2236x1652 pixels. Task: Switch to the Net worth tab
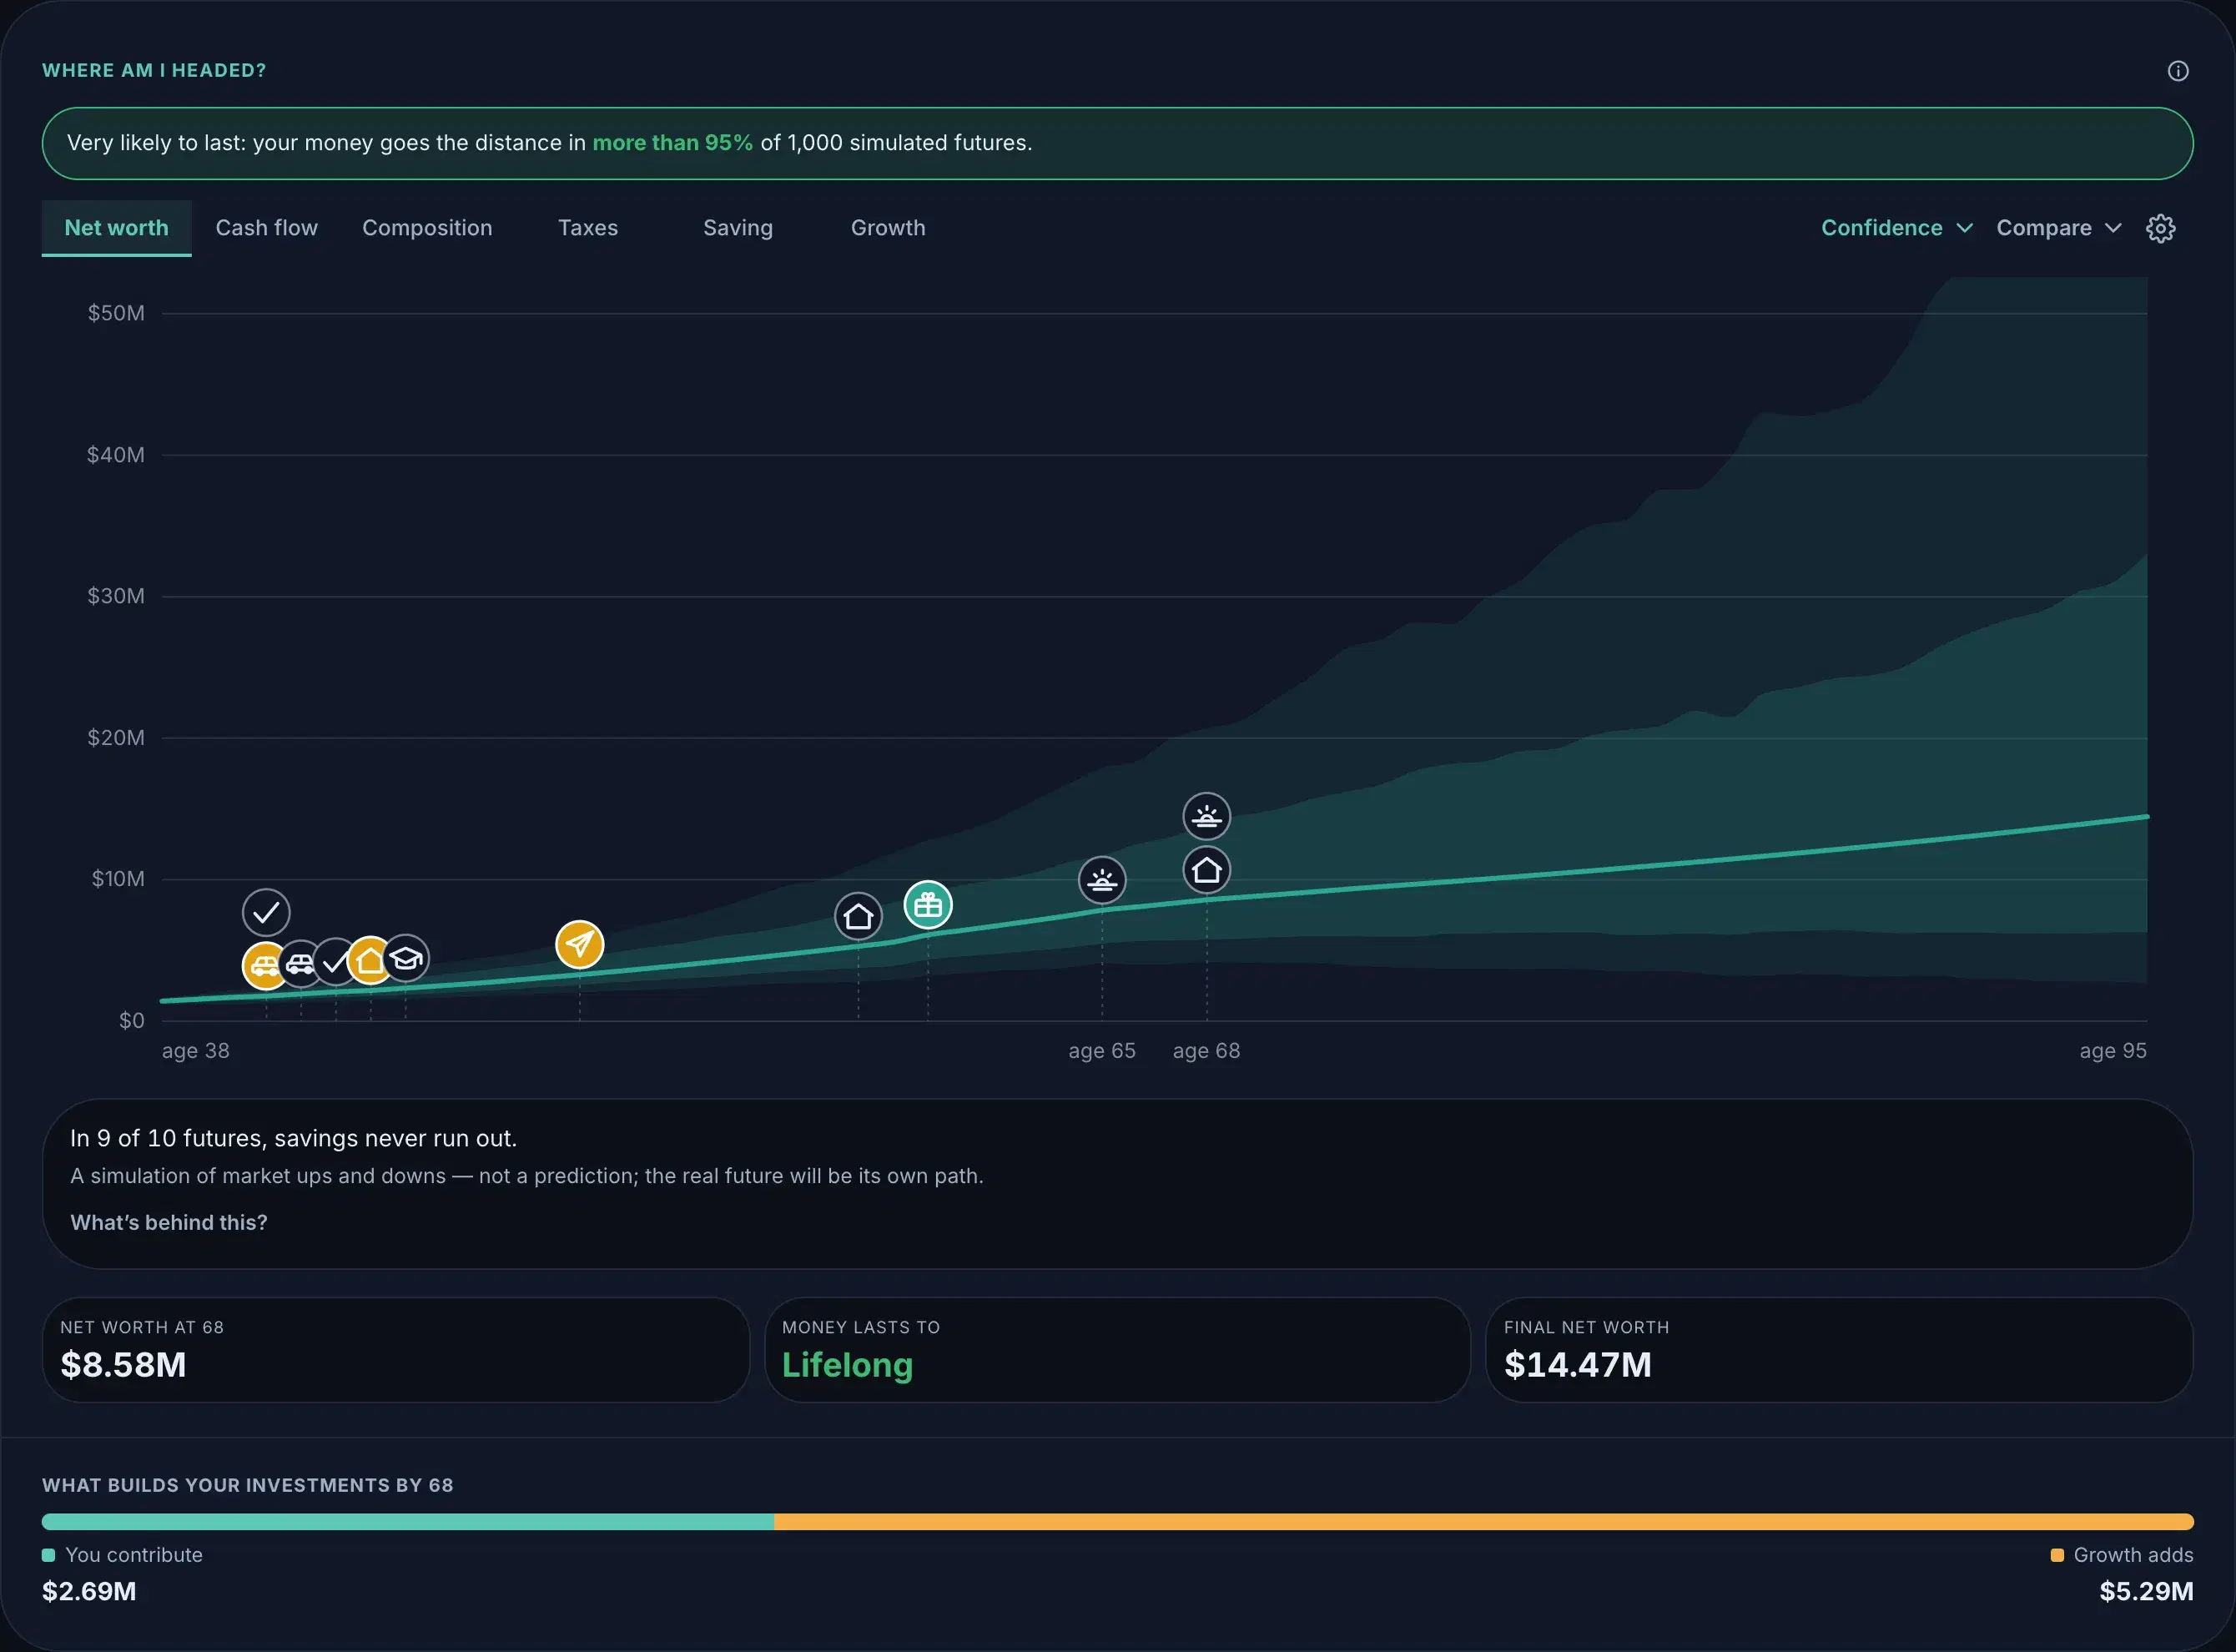[x=116, y=228]
